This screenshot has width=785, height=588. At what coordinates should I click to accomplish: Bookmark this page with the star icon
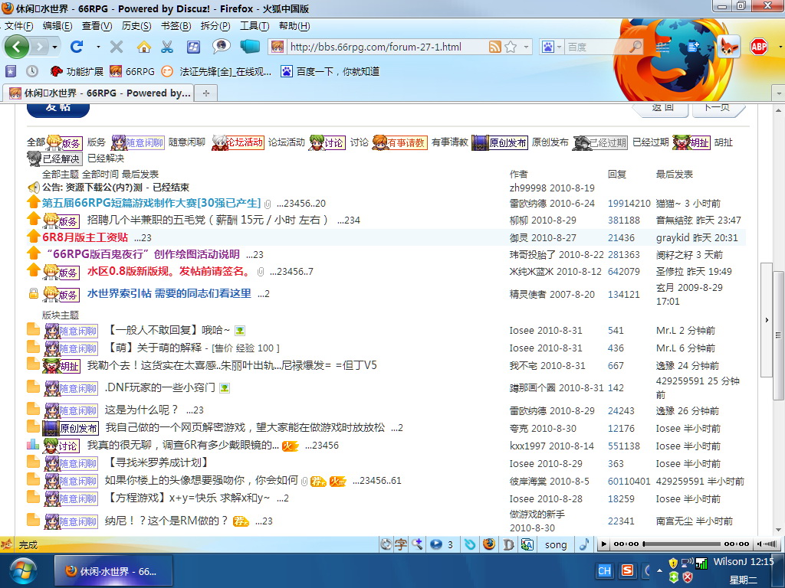tap(511, 47)
